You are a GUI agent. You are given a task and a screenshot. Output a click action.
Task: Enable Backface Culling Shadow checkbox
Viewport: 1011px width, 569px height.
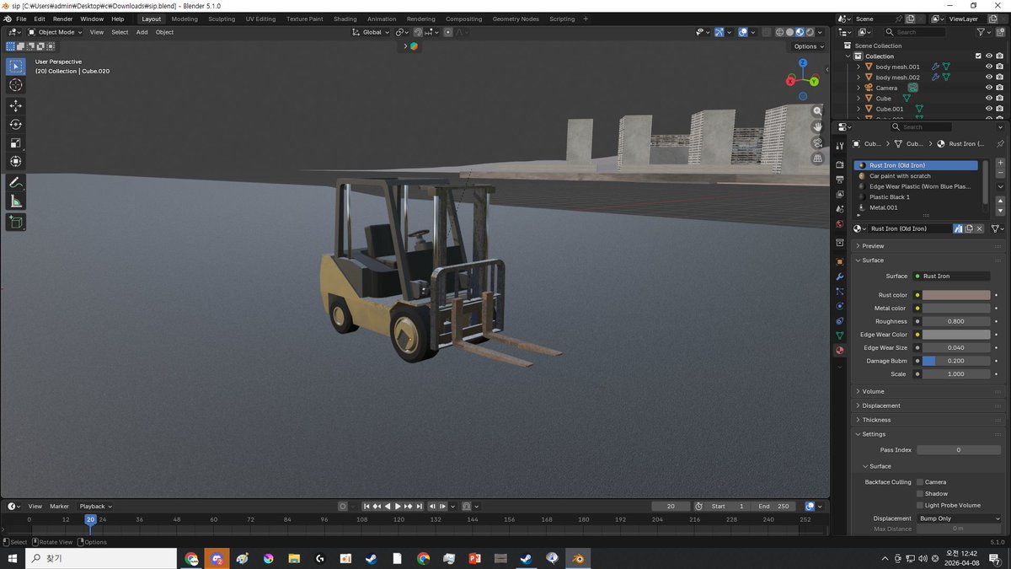click(x=920, y=494)
